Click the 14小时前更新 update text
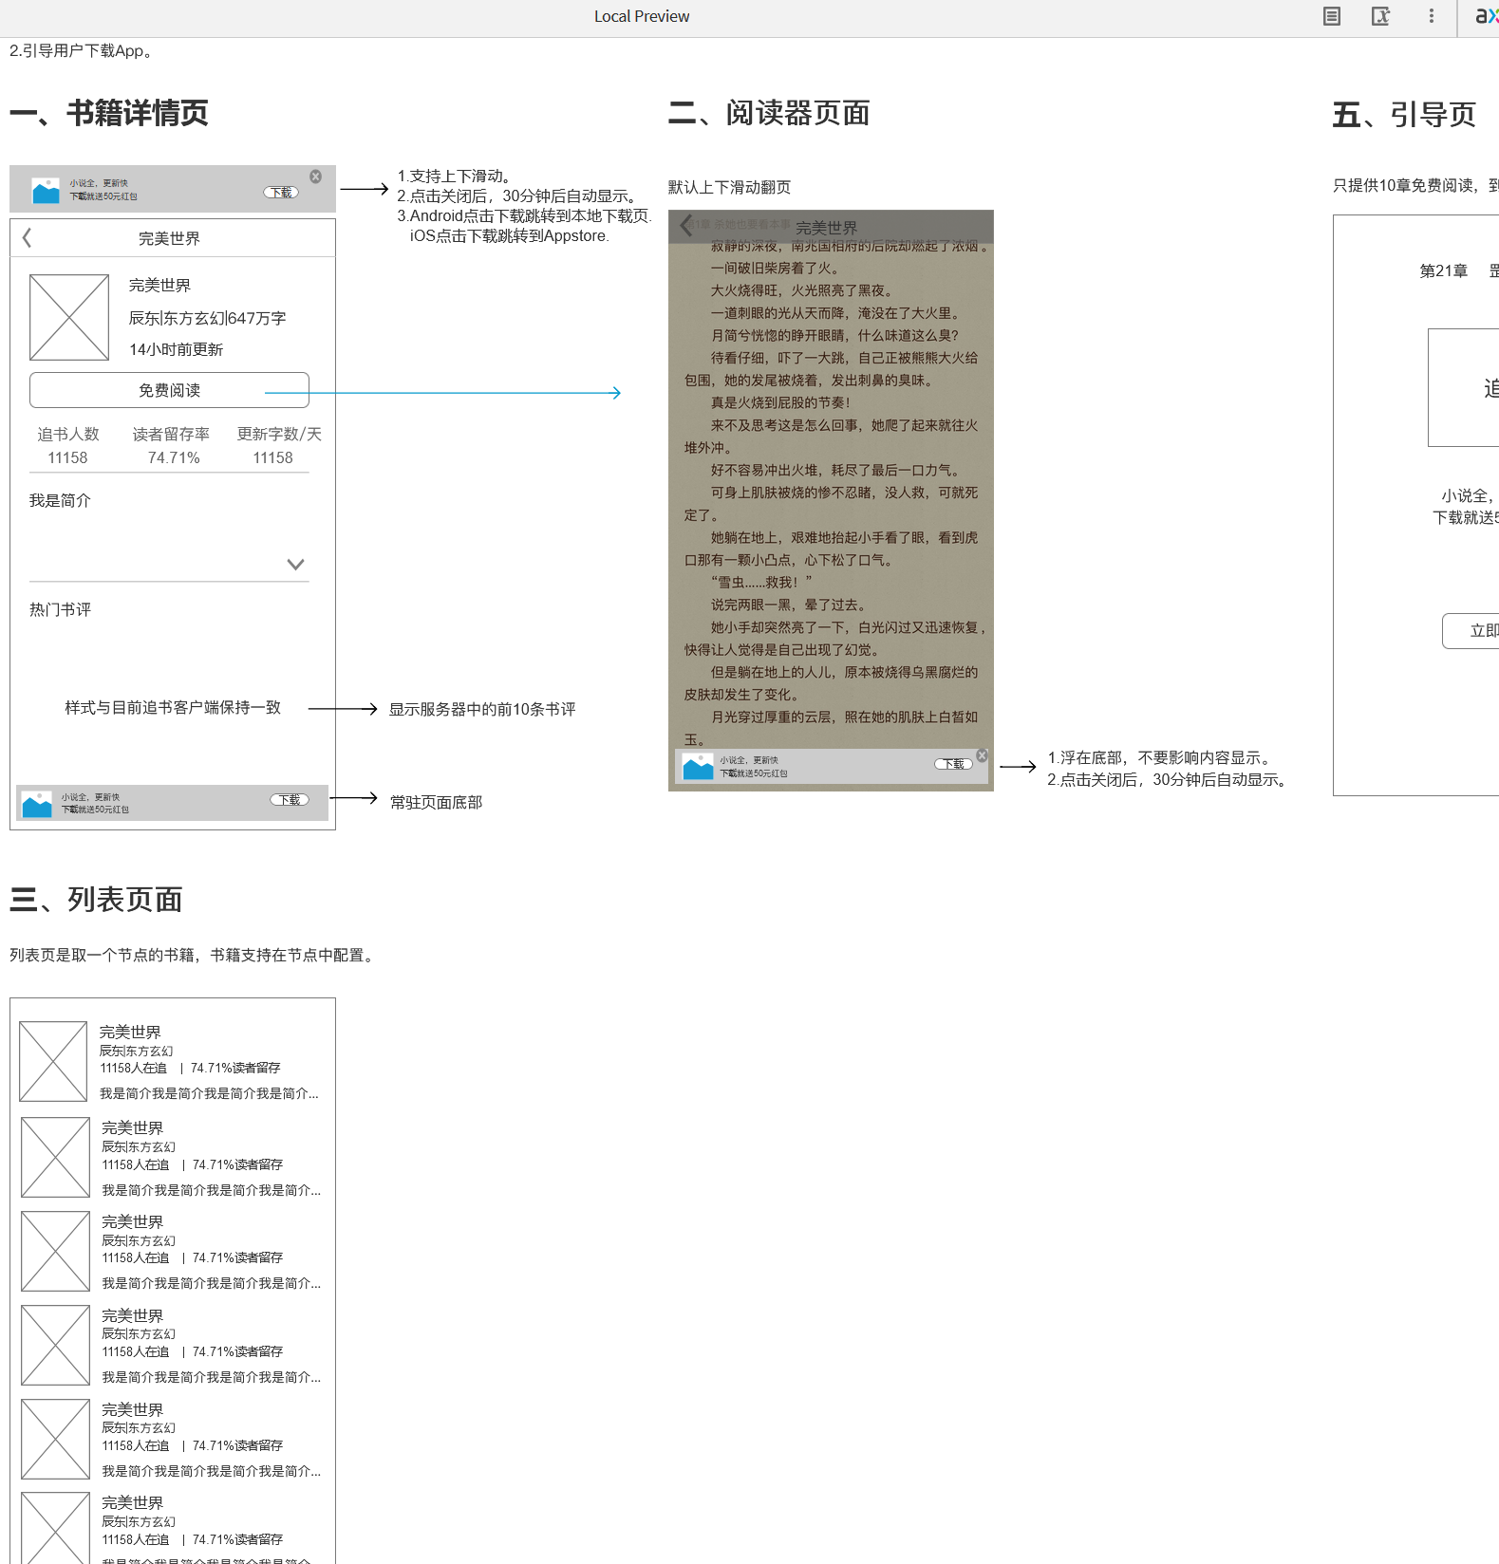Image resolution: width=1499 pixels, height=1564 pixels. pyautogui.click(x=176, y=349)
